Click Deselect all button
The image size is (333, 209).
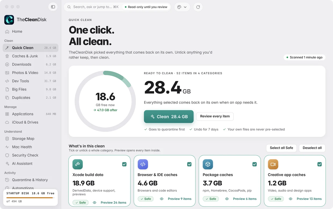[312, 148]
